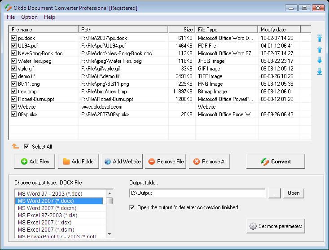Open the File menu

pyautogui.click(x=11, y=17)
